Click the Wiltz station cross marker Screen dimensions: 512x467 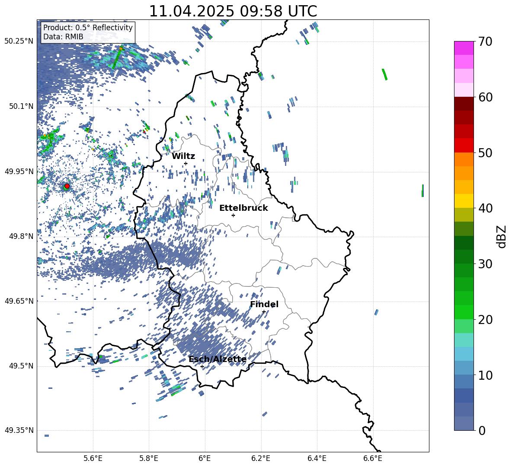click(186, 163)
